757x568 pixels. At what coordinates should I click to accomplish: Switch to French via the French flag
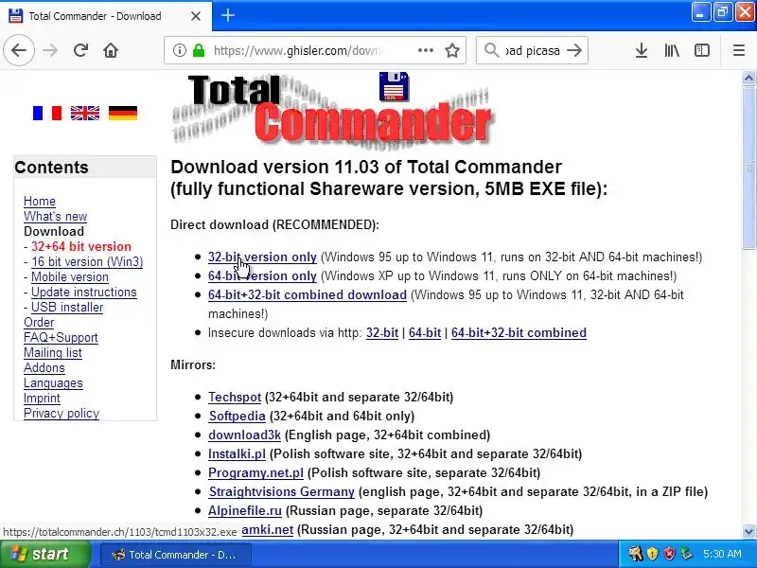click(x=47, y=113)
